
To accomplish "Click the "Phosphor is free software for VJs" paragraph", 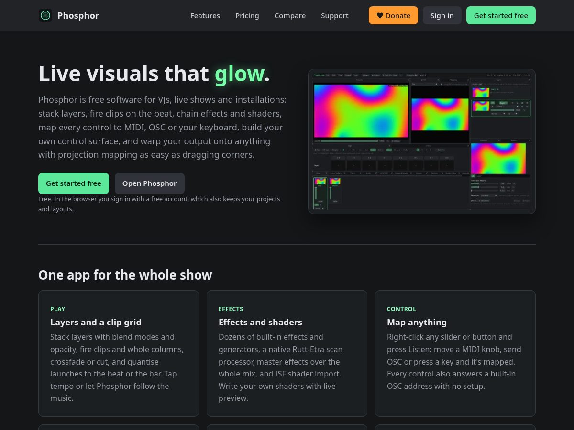I will coord(163,128).
